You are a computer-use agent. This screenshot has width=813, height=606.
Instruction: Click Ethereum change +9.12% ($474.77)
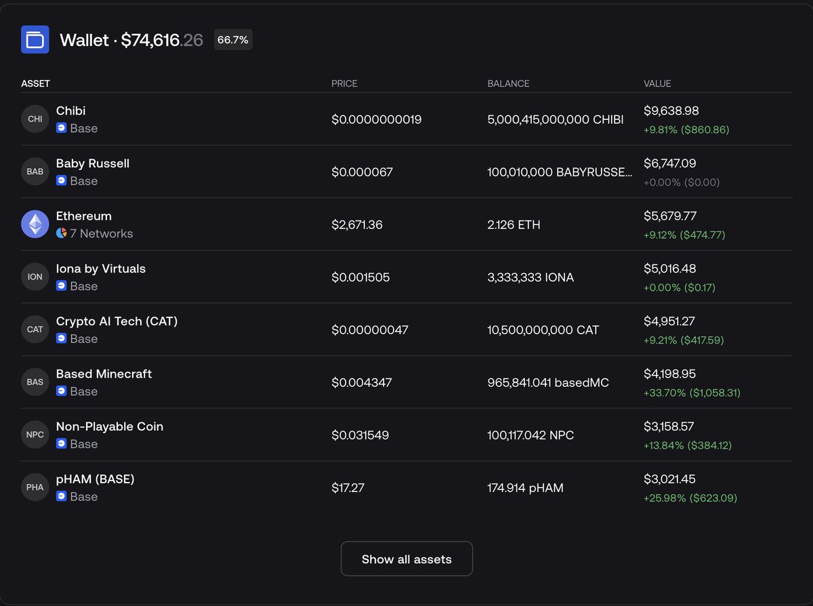coord(684,235)
